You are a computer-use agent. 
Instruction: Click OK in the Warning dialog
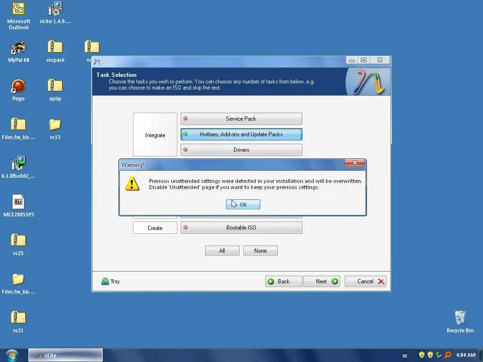tap(243, 205)
